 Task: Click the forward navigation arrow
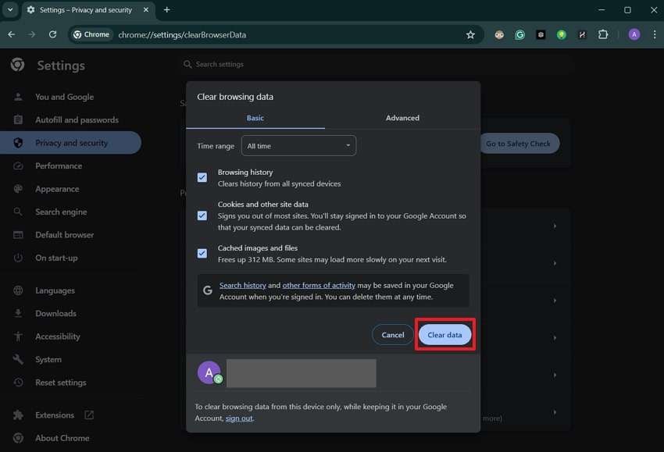(32, 34)
